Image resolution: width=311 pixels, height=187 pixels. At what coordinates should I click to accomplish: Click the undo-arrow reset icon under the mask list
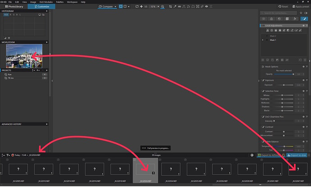(x=300, y=60)
